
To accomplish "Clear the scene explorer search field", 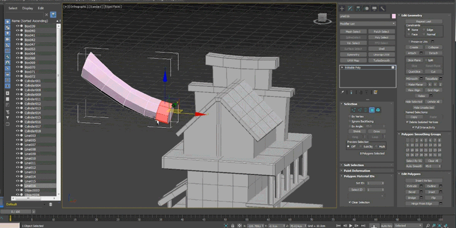I will pos(47,15).
